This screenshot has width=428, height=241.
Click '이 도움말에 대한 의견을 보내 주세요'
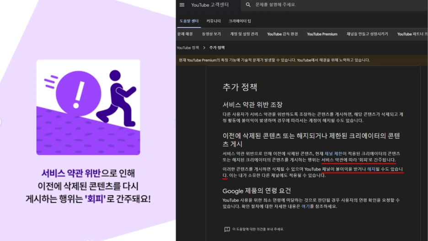(258, 229)
